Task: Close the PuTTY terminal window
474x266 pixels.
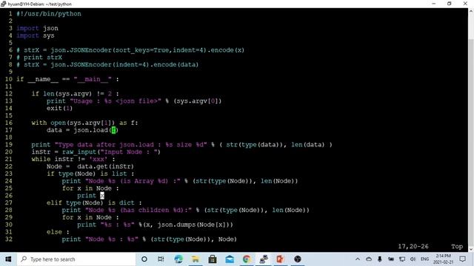Action: coord(465,4)
